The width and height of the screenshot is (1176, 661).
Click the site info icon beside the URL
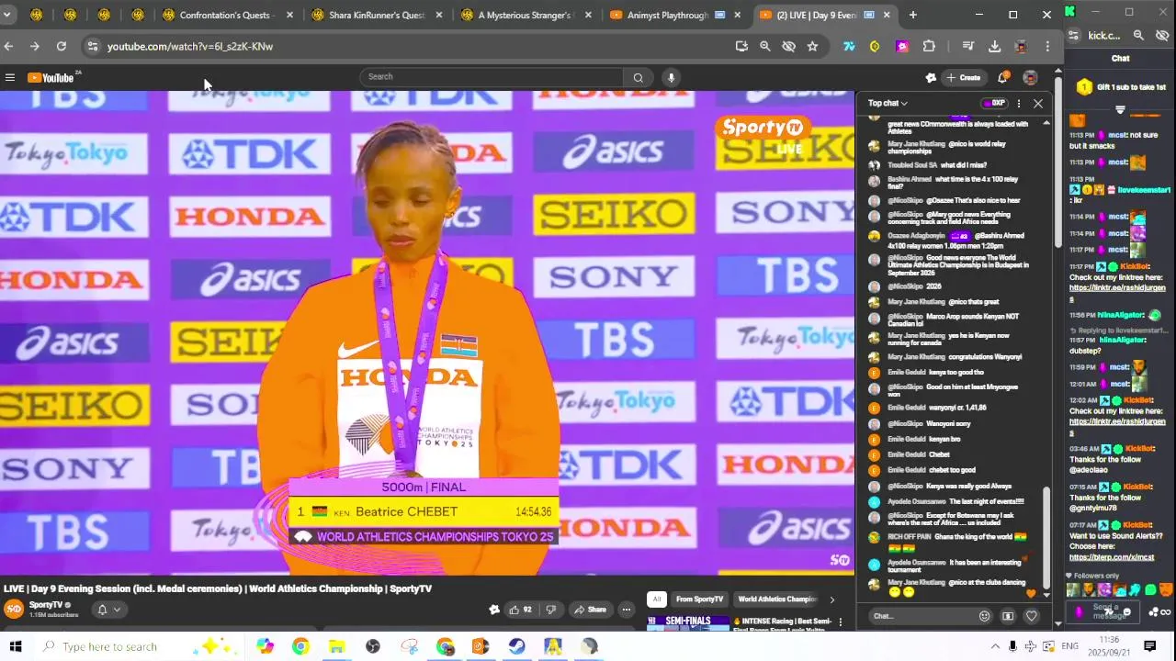[92, 46]
